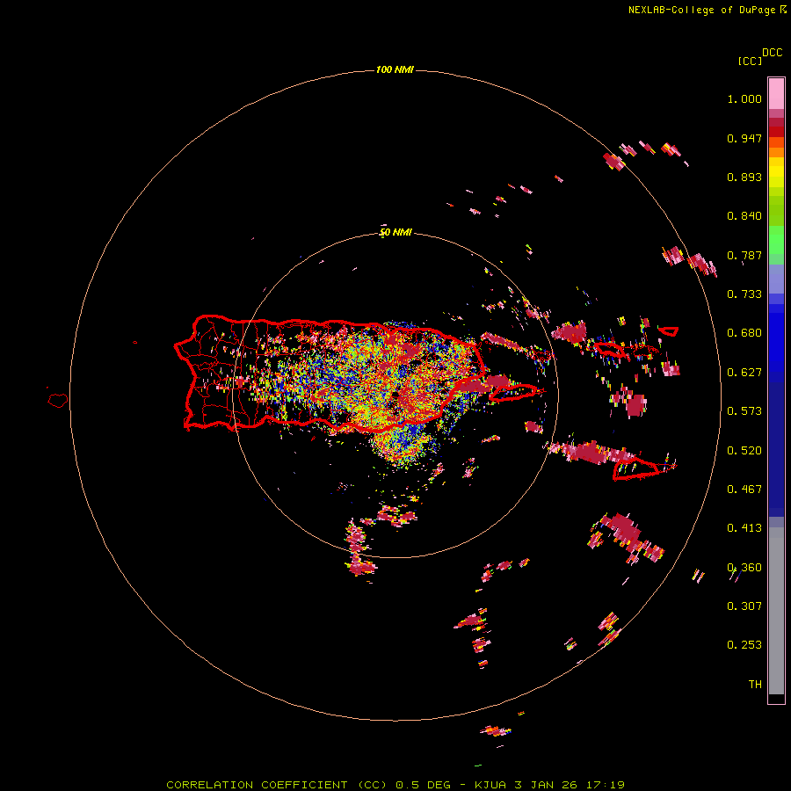Click the 0.413 legend value
791x791 pixels.
click(744, 527)
